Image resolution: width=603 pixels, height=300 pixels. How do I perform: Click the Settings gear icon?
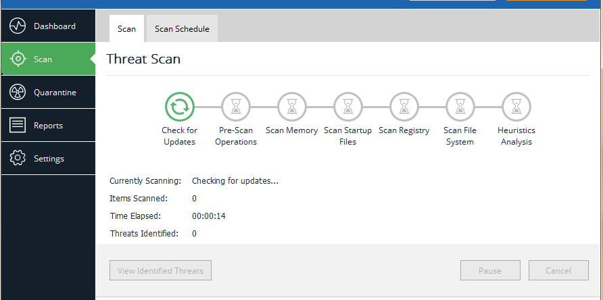coord(18,159)
